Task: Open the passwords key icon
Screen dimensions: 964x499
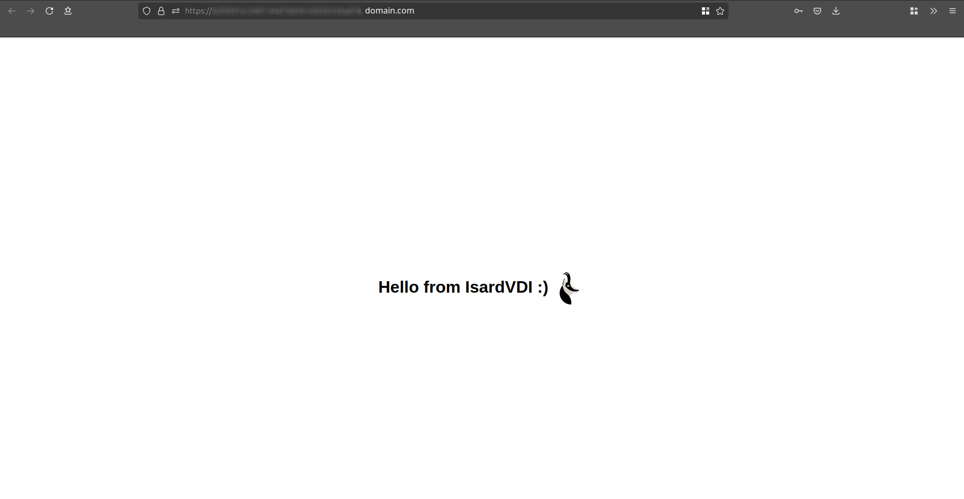Action: [798, 11]
